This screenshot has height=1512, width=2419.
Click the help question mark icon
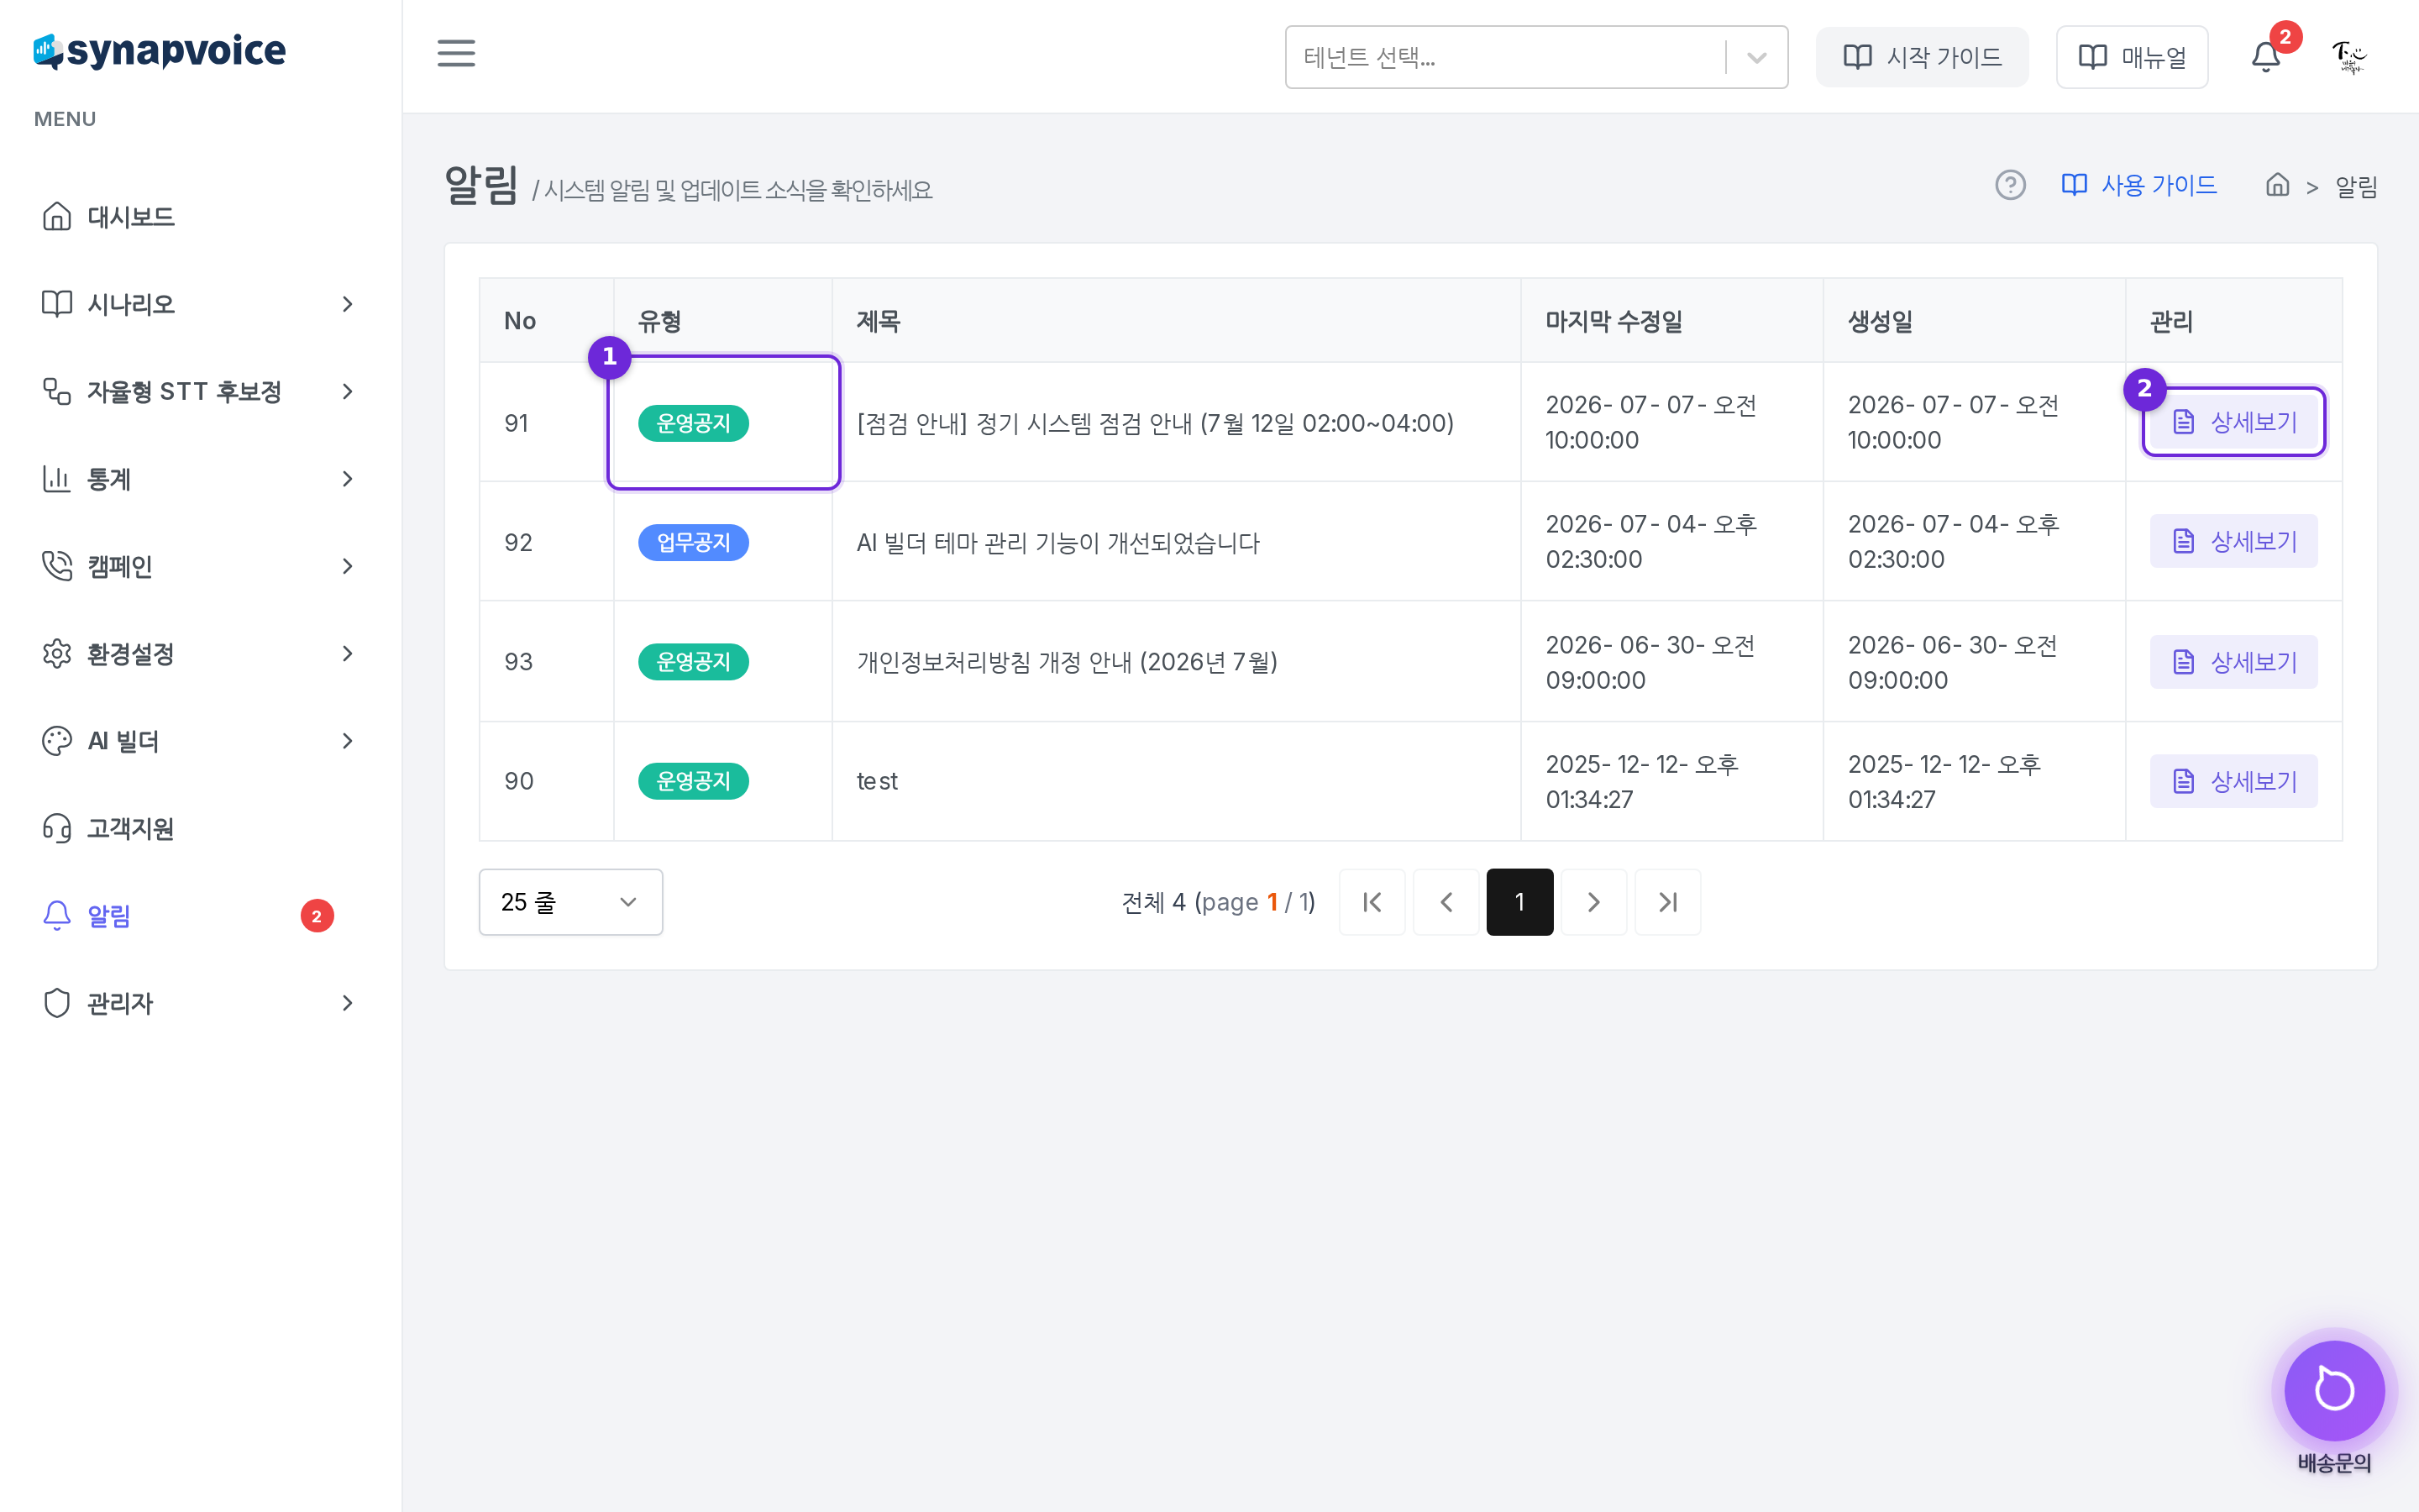pyautogui.click(x=2009, y=185)
